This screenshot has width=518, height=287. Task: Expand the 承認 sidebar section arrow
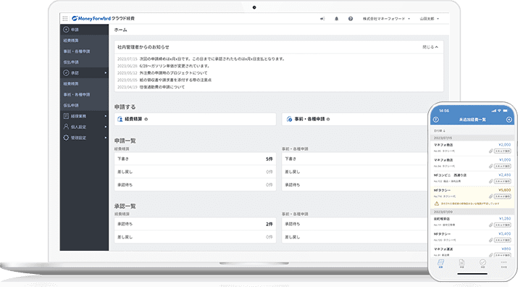106,72
